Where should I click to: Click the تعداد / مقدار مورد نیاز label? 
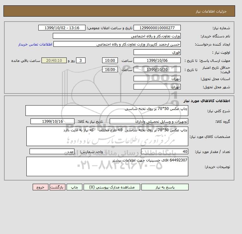[212, 152]
